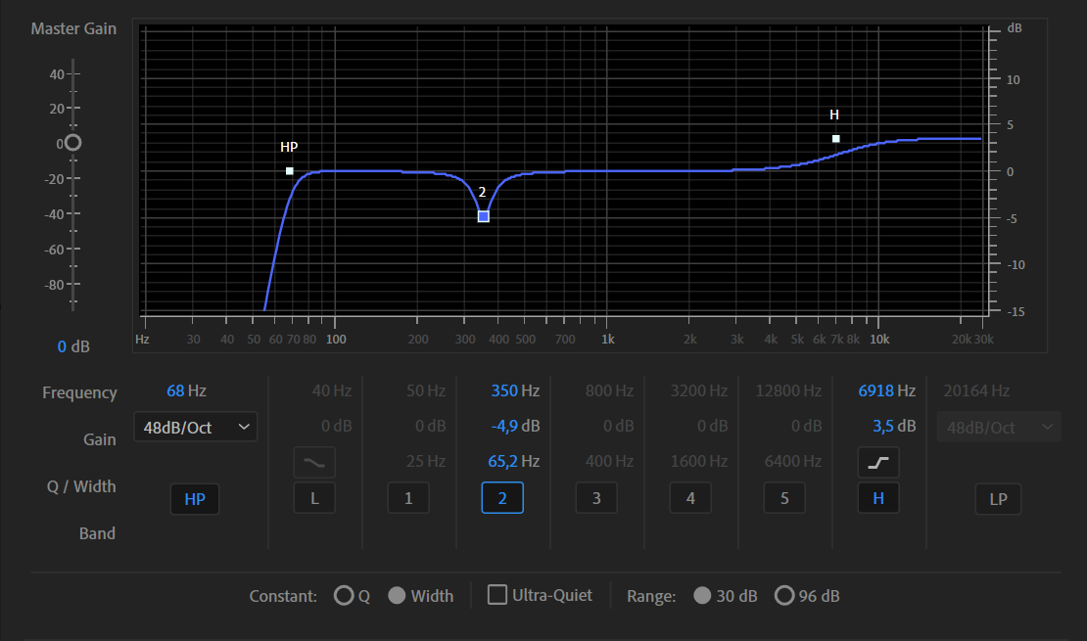Click the L band 40 Hz frequency
Image resolution: width=1087 pixels, height=641 pixels.
[x=331, y=390]
